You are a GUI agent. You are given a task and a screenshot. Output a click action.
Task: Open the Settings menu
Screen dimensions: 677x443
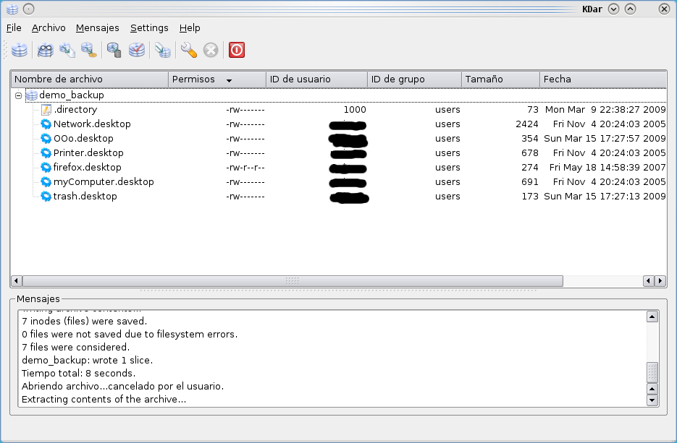click(149, 27)
